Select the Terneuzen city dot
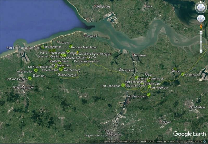 pos(133,55)
